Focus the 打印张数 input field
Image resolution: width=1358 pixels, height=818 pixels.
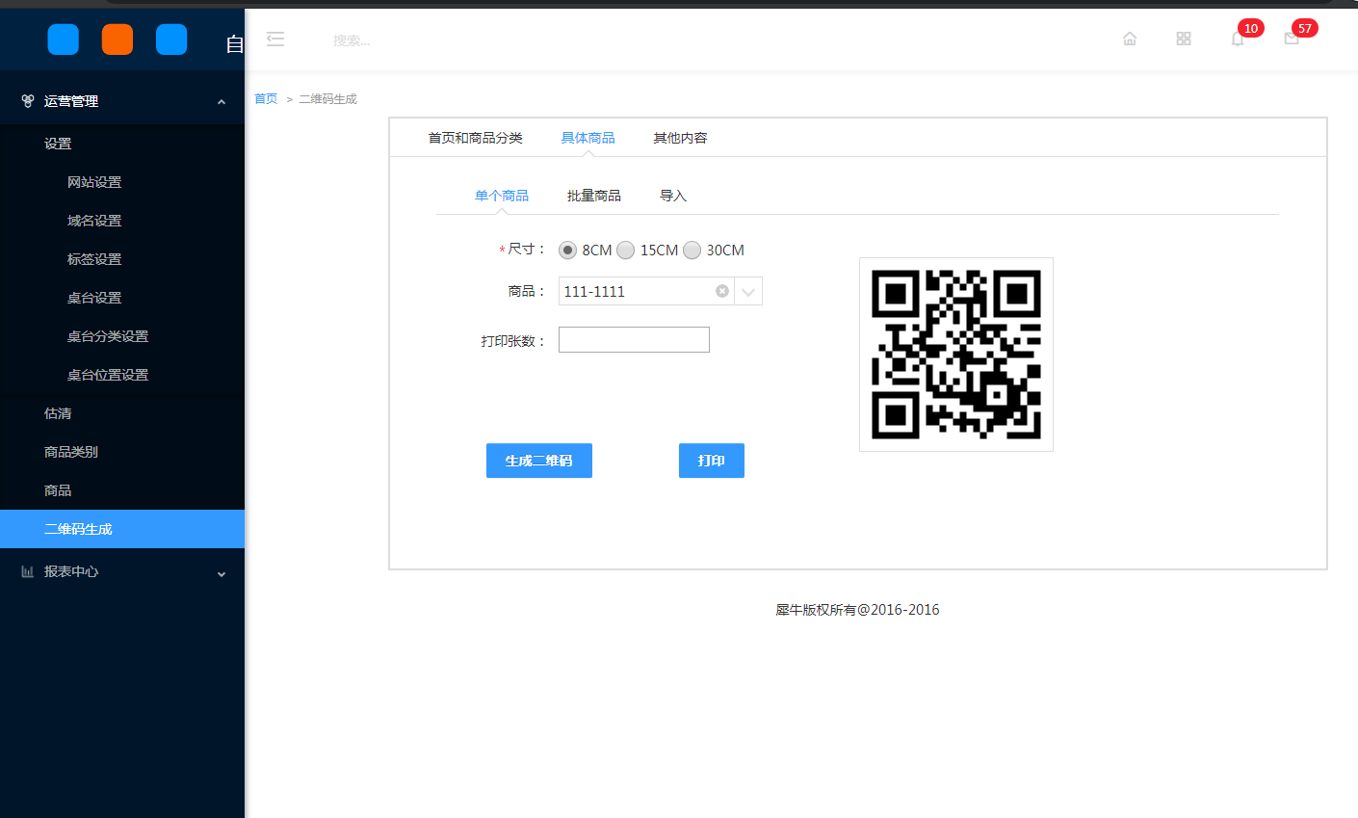click(x=634, y=339)
